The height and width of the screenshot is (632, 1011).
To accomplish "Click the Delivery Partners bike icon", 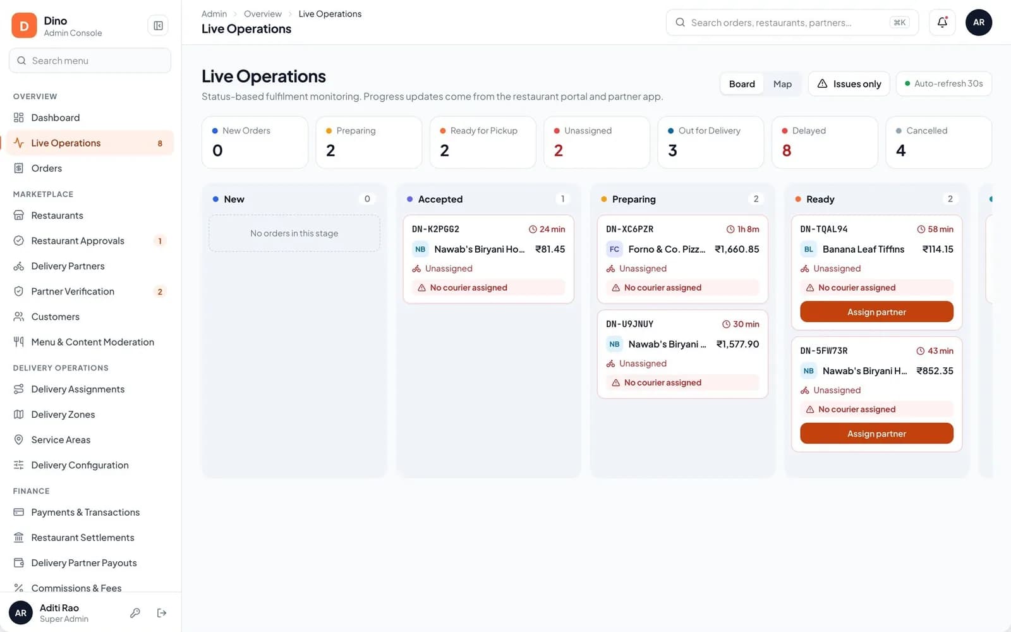I will pyautogui.click(x=19, y=266).
